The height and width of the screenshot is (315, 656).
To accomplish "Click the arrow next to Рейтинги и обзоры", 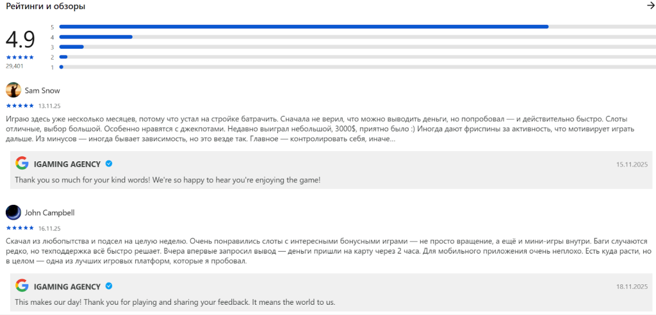I will (x=650, y=6).
